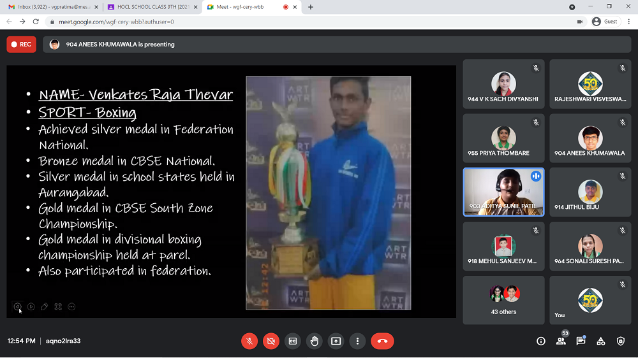The height and width of the screenshot is (358, 638).
Task: Raise hand in the meeting
Action: pos(315,341)
